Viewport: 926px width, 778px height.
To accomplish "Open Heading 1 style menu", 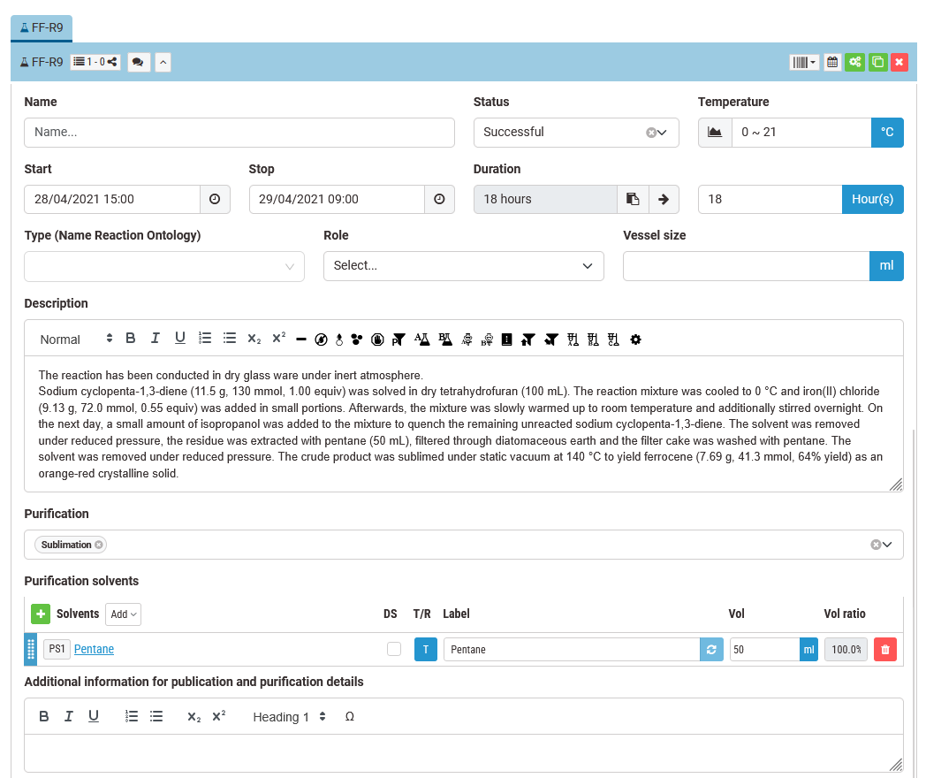I will pyautogui.click(x=290, y=717).
